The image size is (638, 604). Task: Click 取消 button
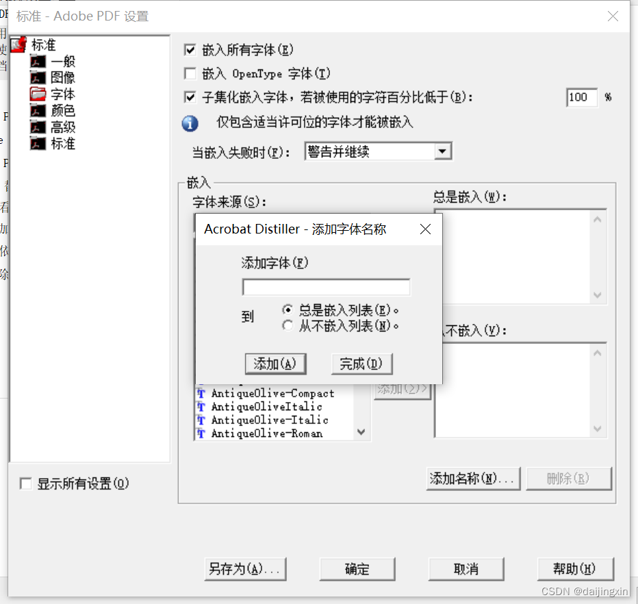tap(466, 568)
